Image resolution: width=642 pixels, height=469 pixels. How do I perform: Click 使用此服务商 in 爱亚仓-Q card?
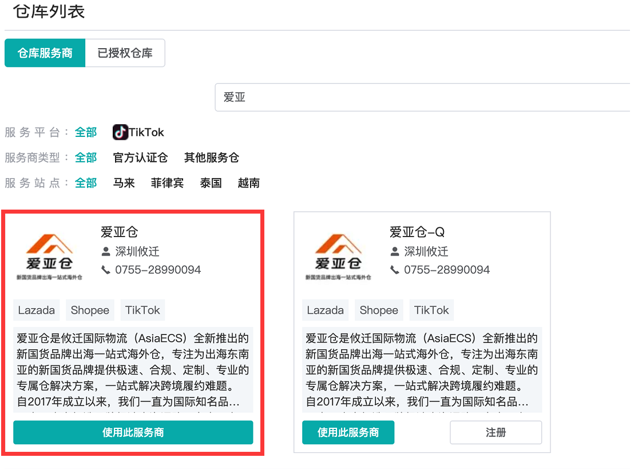[x=348, y=432]
